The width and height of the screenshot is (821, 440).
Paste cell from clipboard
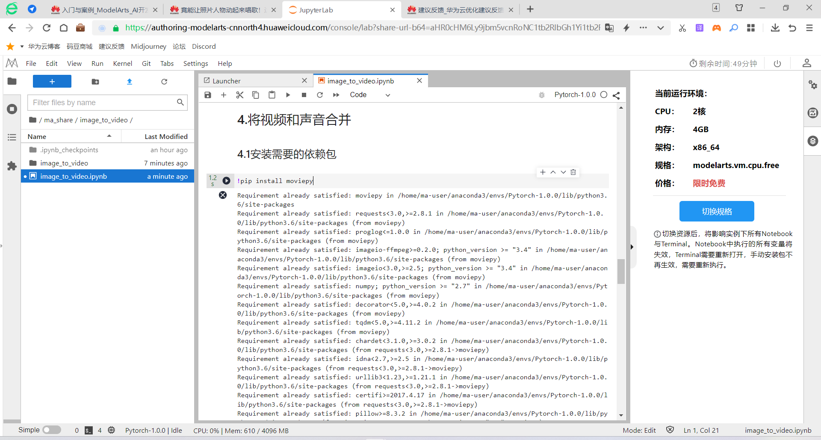[272, 95]
